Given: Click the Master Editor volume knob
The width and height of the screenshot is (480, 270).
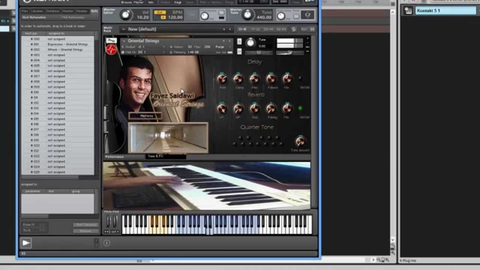Looking at the screenshot, I should click(x=126, y=15).
